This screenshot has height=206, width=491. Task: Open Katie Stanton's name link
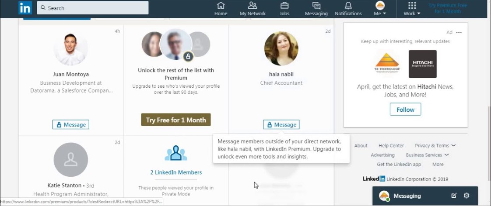64,185
